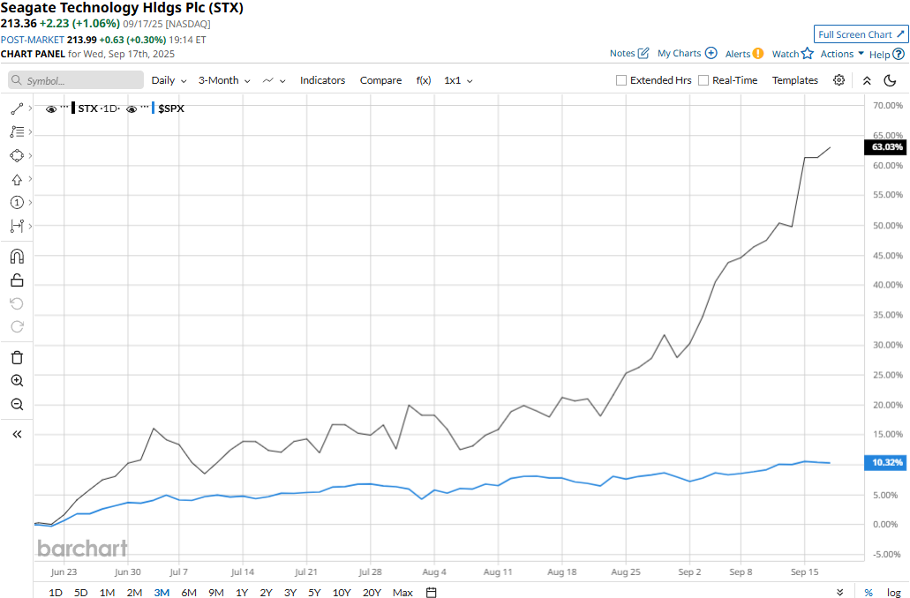Select the 10Y time range
The height and width of the screenshot is (598, 910).
point(342,592)
